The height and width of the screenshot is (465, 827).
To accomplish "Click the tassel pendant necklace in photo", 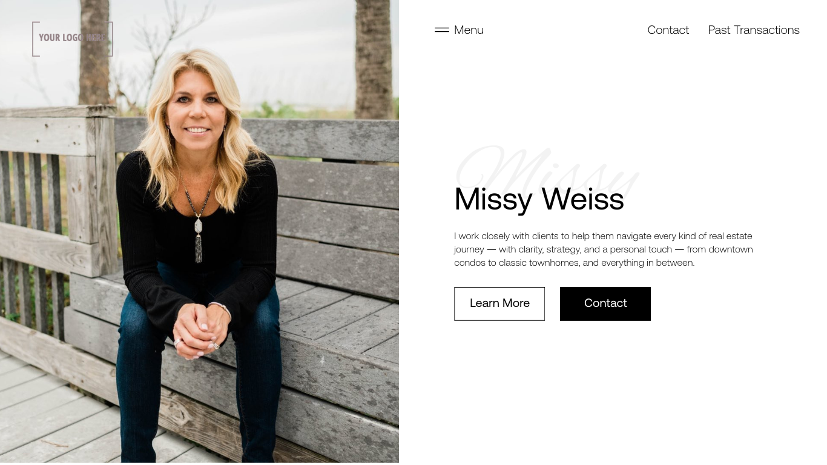I will coord(198,239).
